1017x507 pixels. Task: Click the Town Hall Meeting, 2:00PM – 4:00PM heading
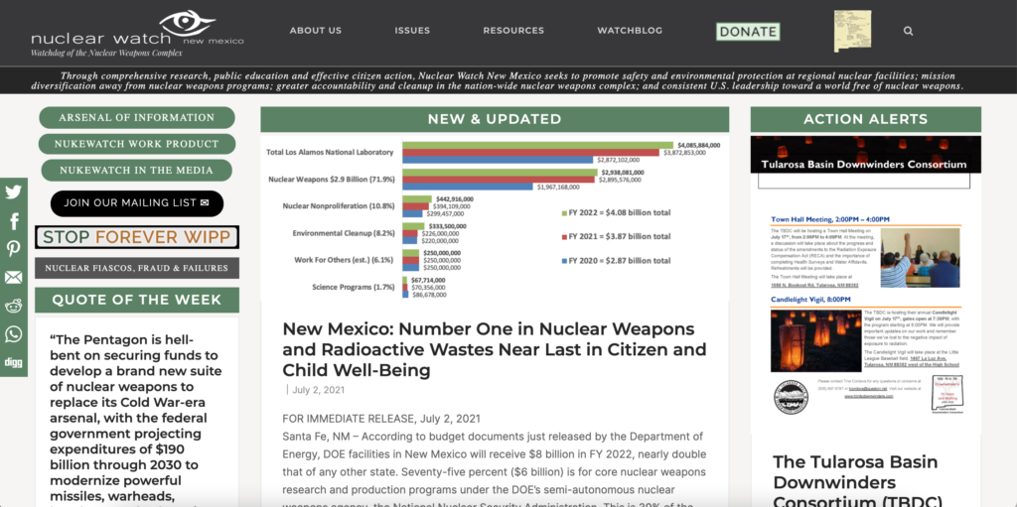click(x=830, y=219)
